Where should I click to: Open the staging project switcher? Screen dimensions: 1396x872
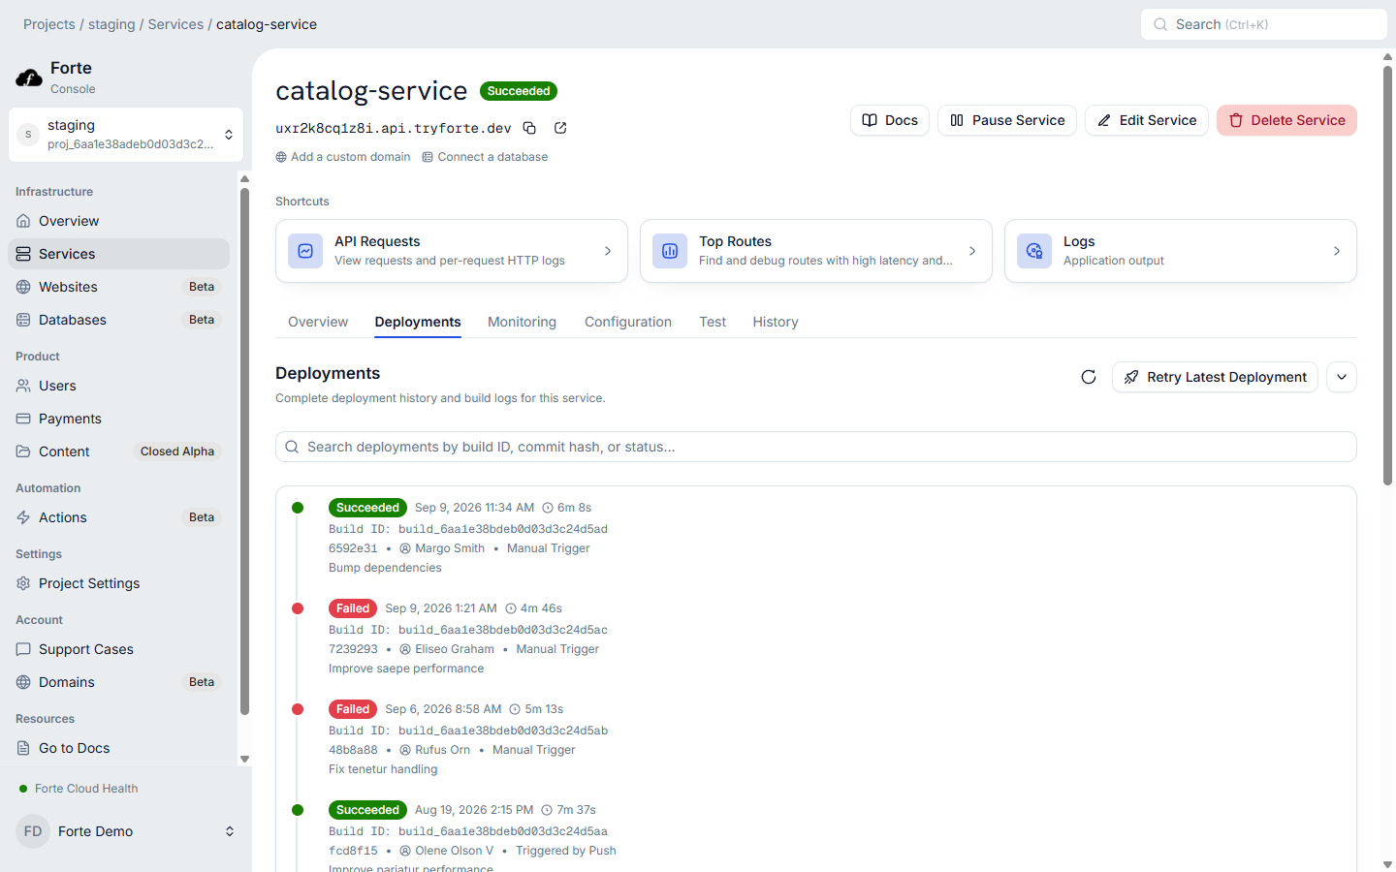click(126, 135)
